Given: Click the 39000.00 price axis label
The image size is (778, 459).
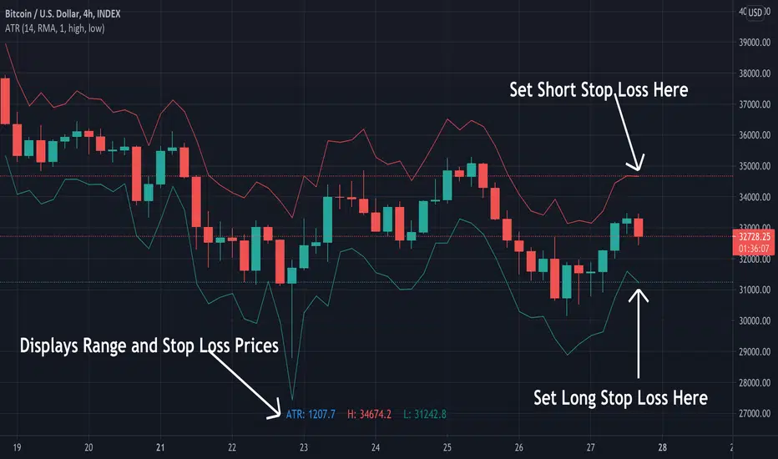Looking at the screenshot, I should click(752, 43).
